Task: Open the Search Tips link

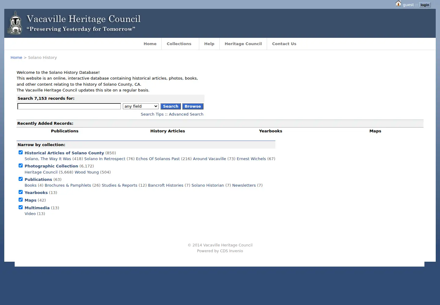Action: pos(152,114)
